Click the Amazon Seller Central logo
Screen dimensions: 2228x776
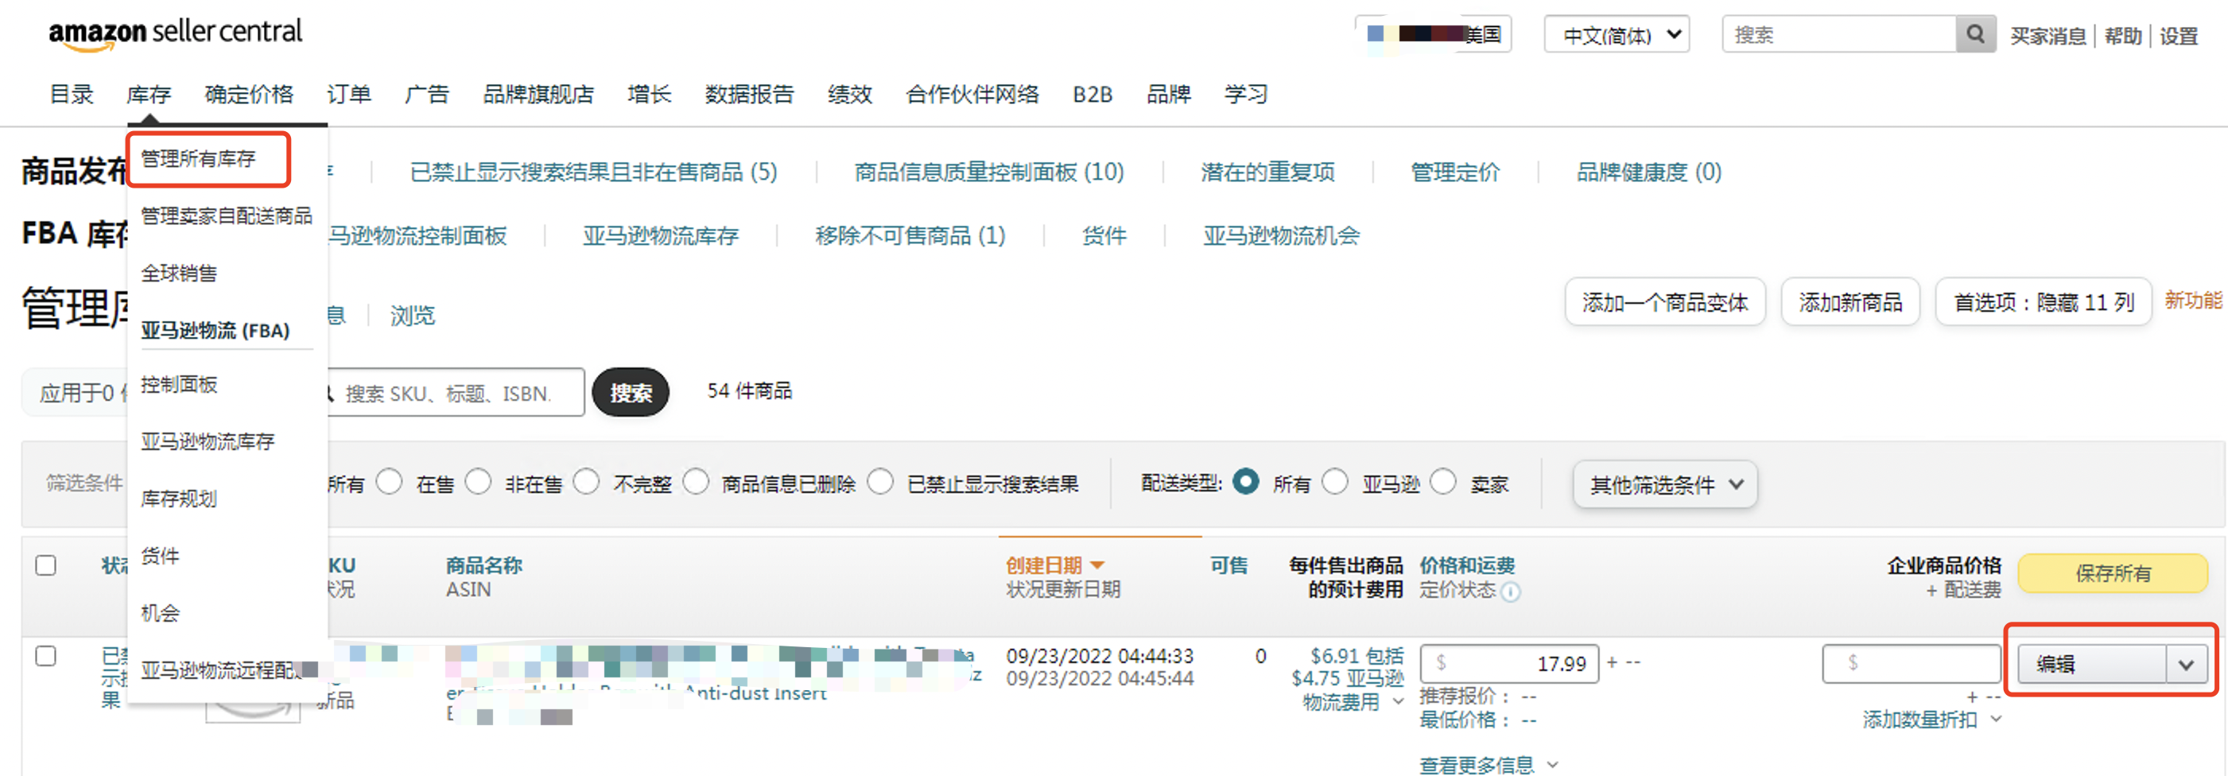coord(176,33)
